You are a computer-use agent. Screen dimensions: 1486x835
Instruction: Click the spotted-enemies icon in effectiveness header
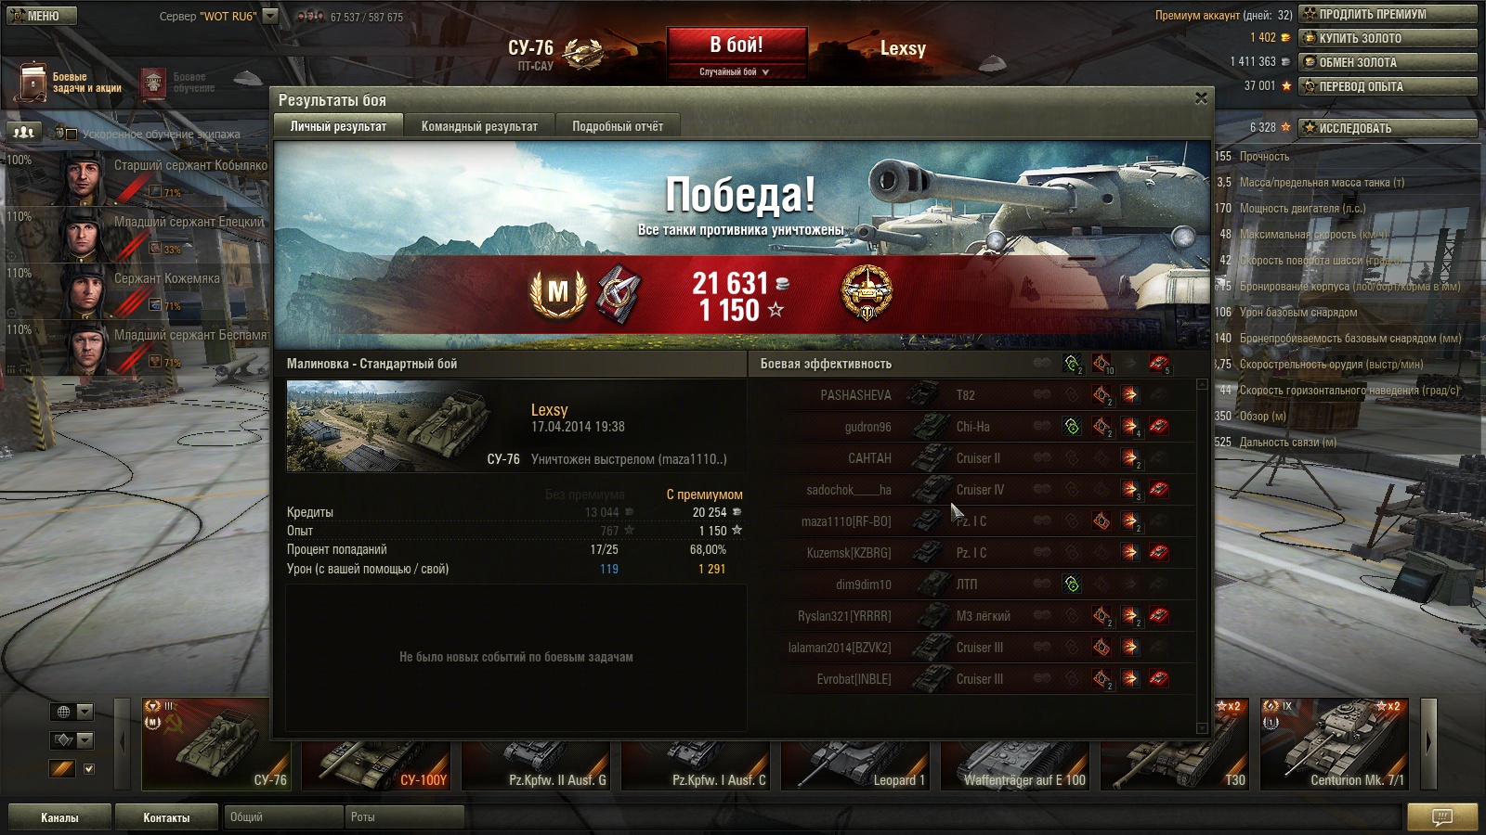(x=1072, y=364)
